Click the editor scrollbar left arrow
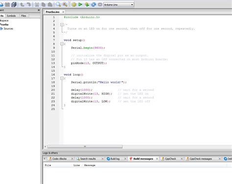Image resolution: width=232 pixels, height=184 pixels. [x=45, y=147]
